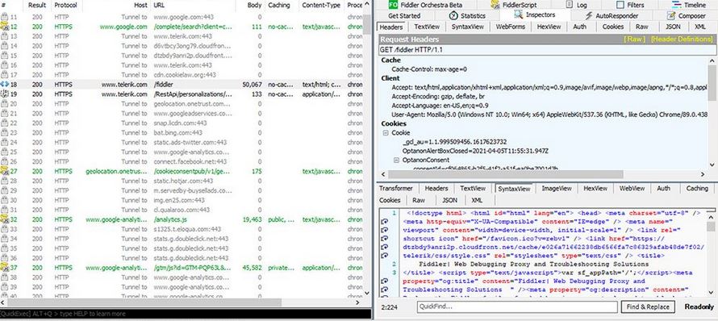Screen dimensions: 718x321
Task: Click the Readonly label in the response bar
Action: coord(699,307)
